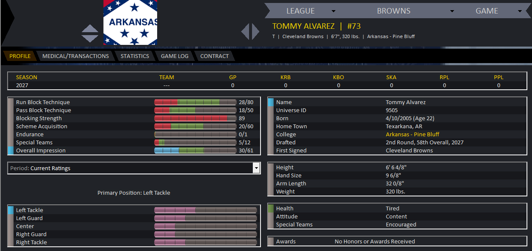The width and height of the screenshot is (532, 251).
Task: Open the CONTRACT tab
Action: pos(214,56)
